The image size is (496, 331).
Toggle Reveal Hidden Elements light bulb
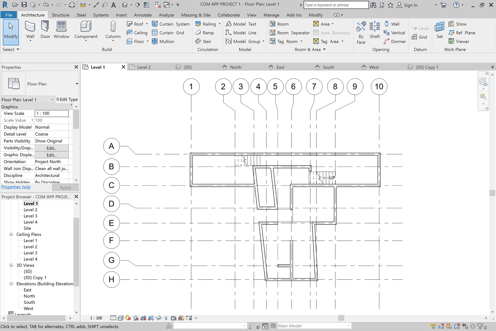[x=166, y=318]
